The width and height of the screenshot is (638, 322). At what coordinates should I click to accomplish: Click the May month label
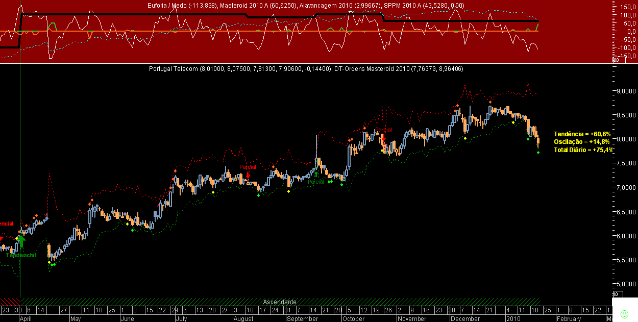click(x=76, y=318)
